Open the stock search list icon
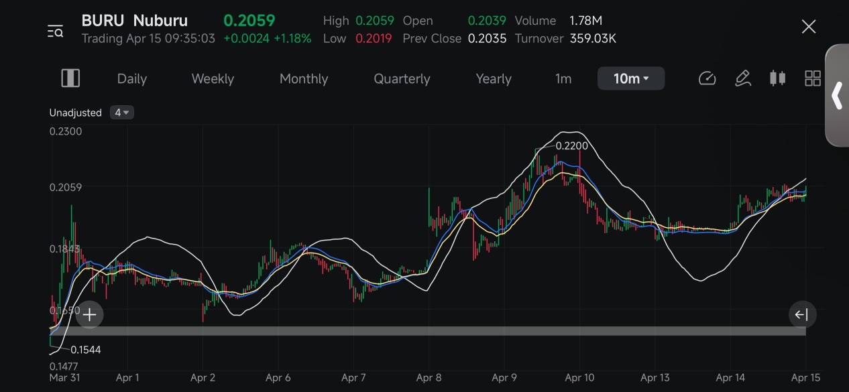Image resolution: width=849 pixels, height=392 pixels. coord(55,31)
